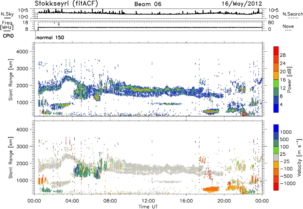
Task: Select the light green segment of the Power colorbar
Action: pyautogui.click(x=276, y=84)
